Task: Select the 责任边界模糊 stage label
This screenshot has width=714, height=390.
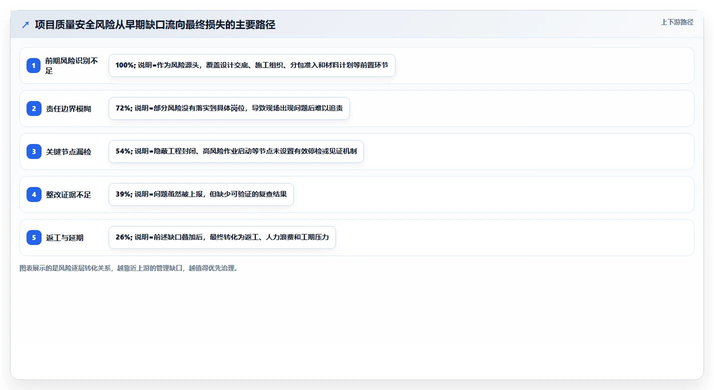Action: point(69,108)
